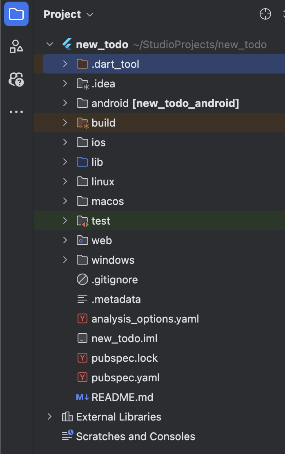Click the macos folder icon
This screenshot has height=454, width=285.
click(x=82, y=201)
